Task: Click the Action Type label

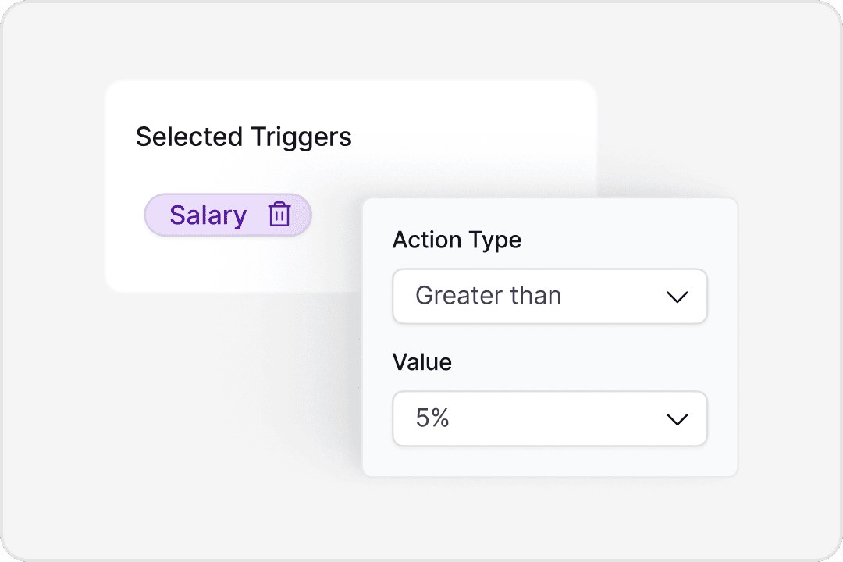Action: tap(457, 240)
